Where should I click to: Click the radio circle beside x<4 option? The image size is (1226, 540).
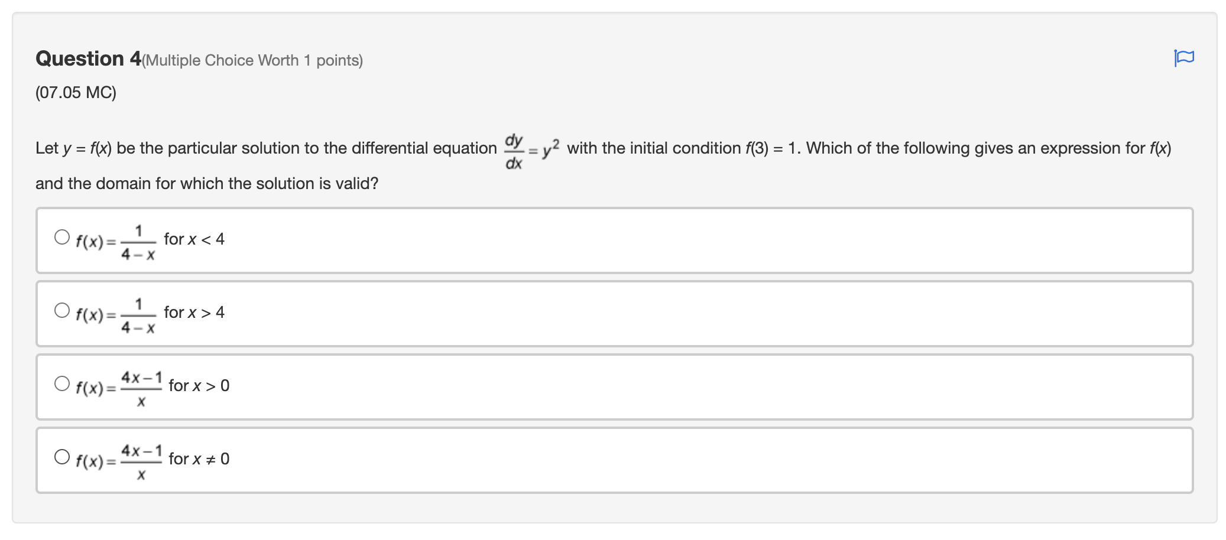(61, 237)
